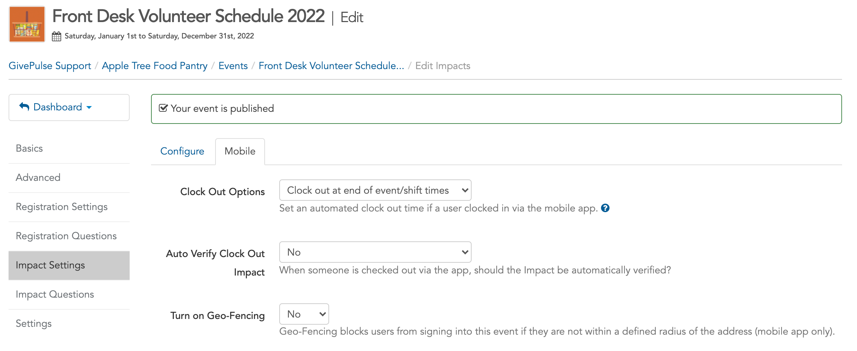Click the event basket thumbnail image

27,24
